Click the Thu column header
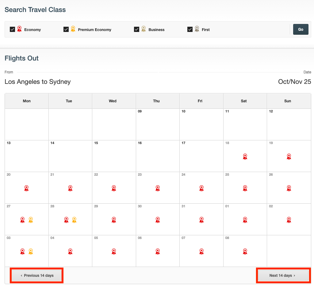The width and height of the screenshot is (314, 286). click(x=158, y=101)
